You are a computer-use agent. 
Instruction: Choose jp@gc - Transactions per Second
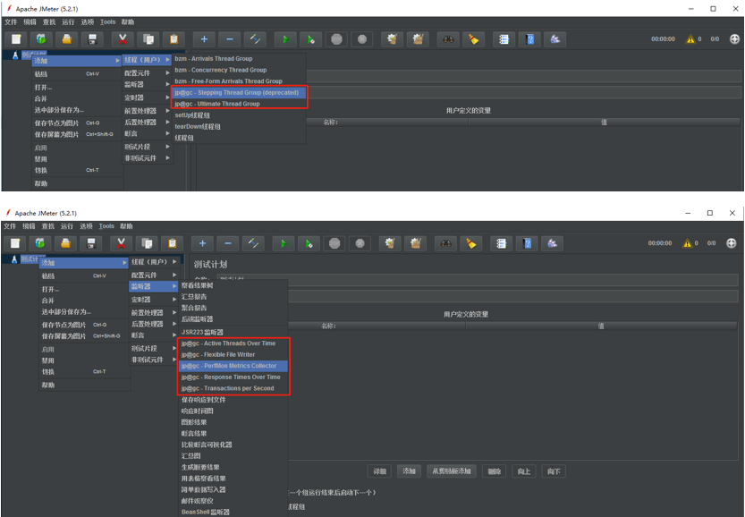pos(233,388)
